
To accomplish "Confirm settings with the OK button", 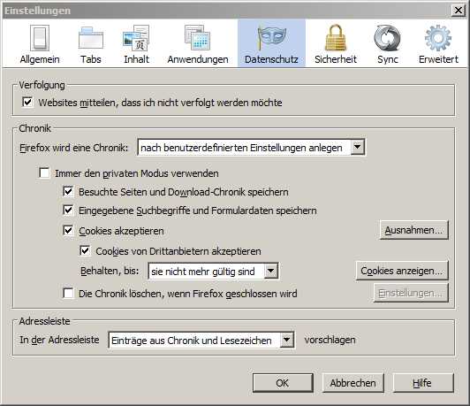I will click(x=283, y=383).
